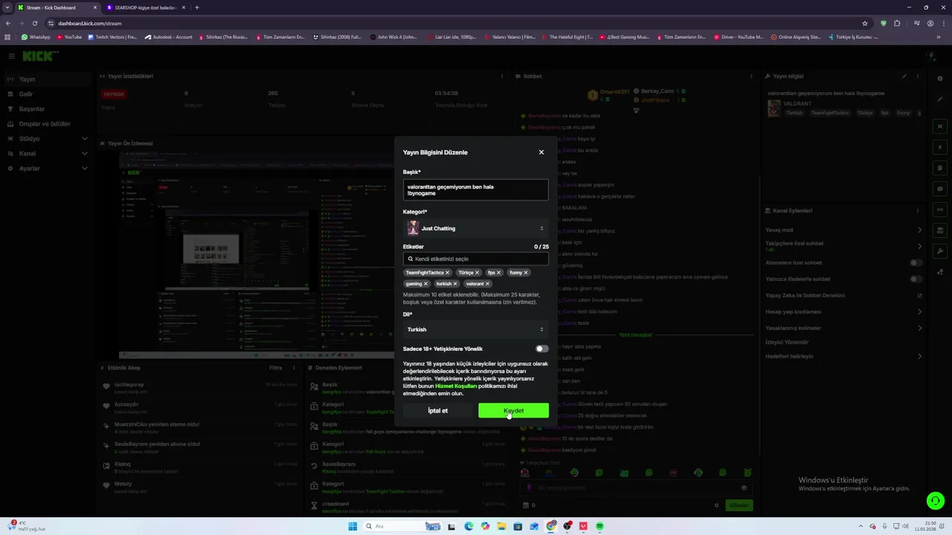The image size is (952, 535).
Task: Remove the turkish tag
Action: pyautogui.click(x=455, y=284)
